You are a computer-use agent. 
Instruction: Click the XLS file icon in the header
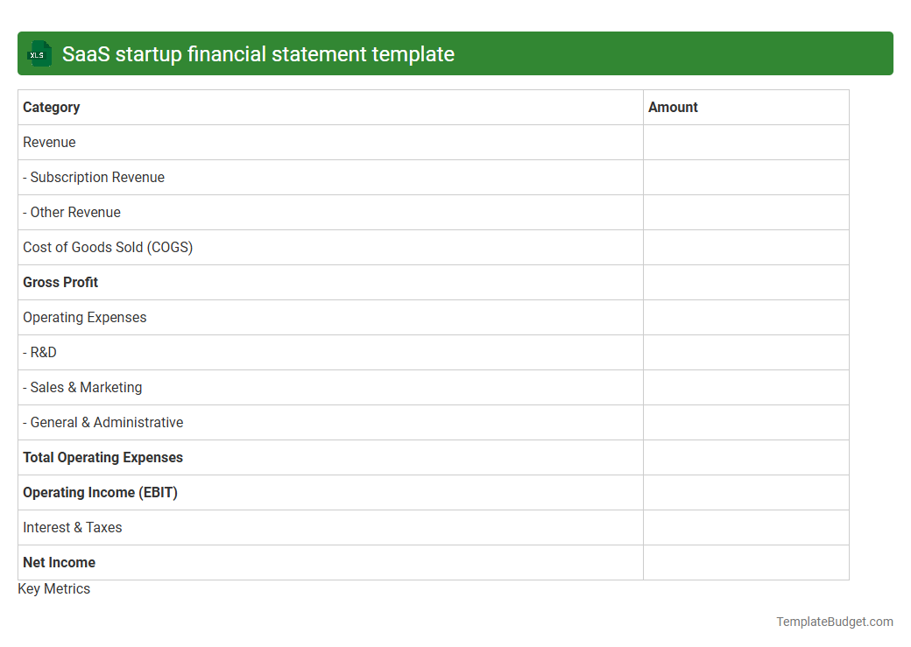(39, 53)
